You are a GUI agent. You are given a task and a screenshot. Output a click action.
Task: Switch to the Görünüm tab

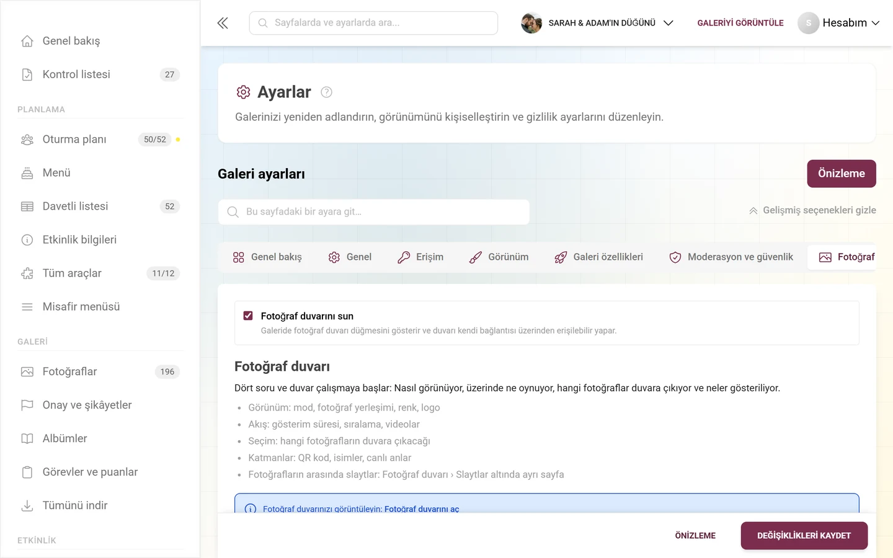[x=499, y=257]
